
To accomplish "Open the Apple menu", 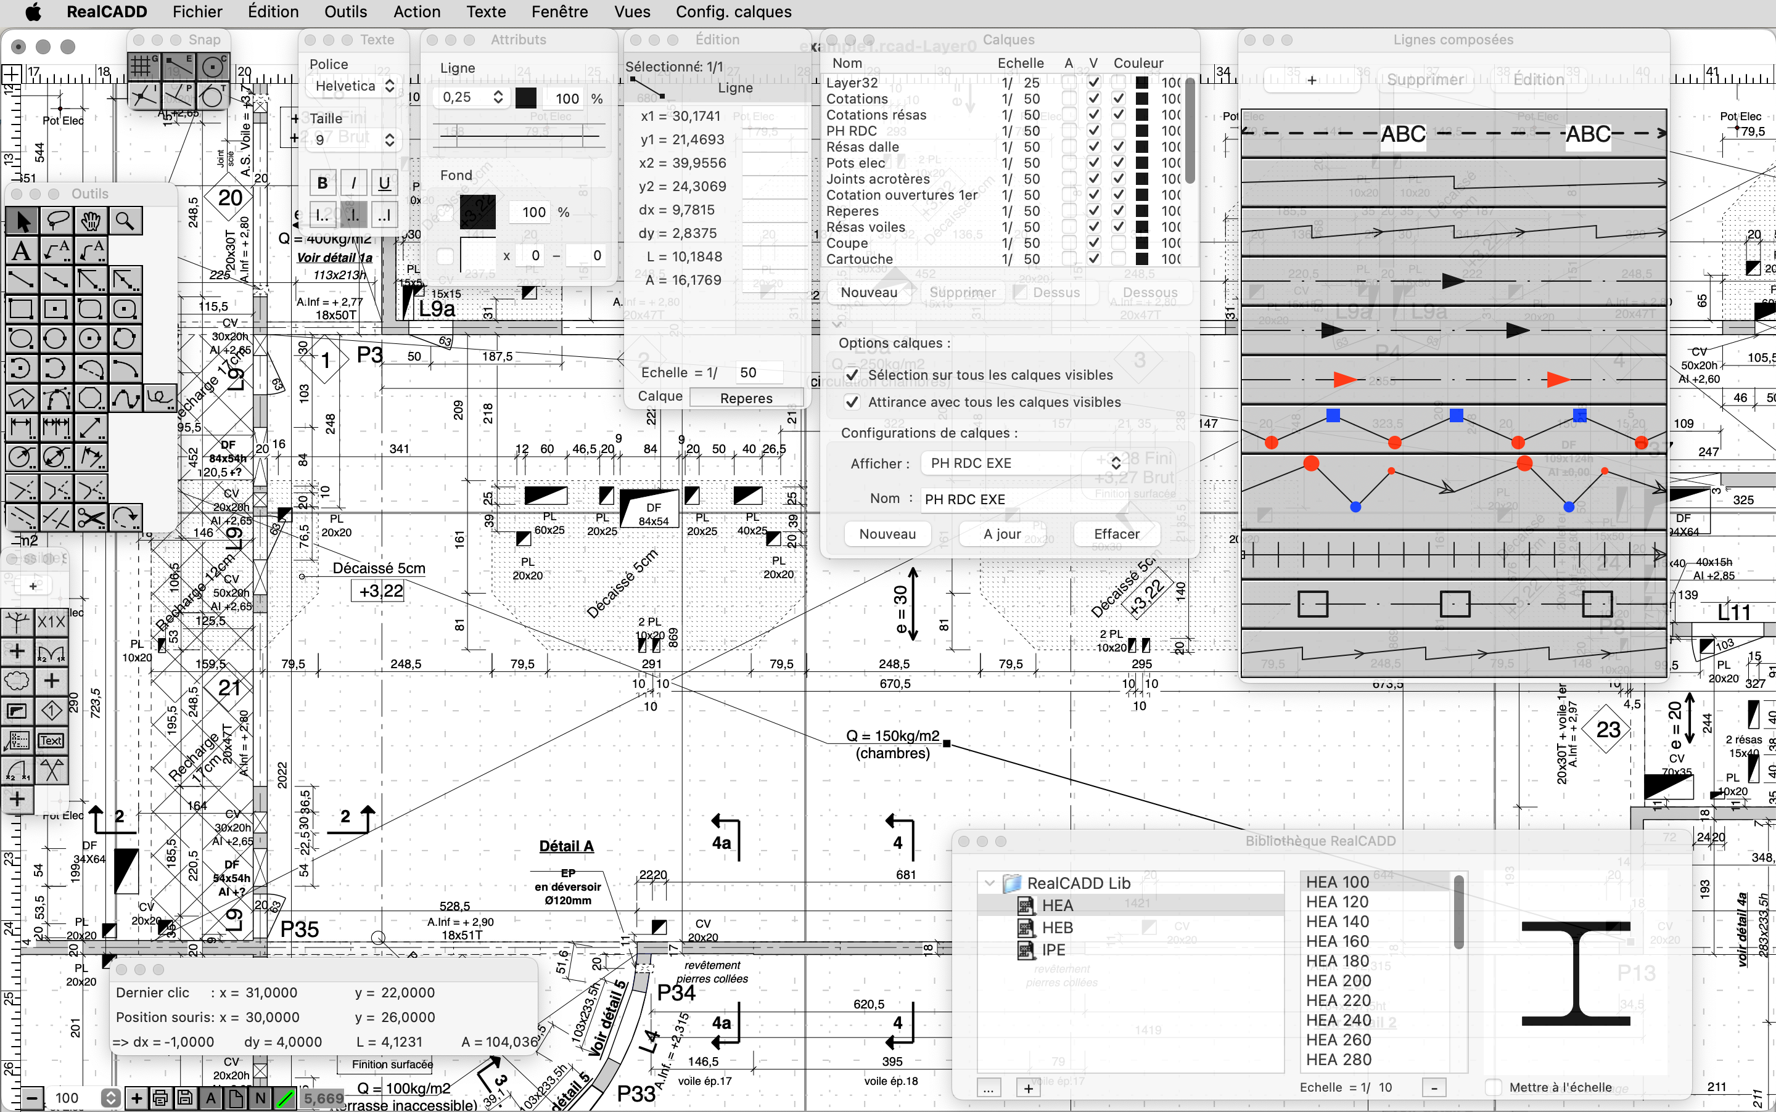I will pos(33,12).
